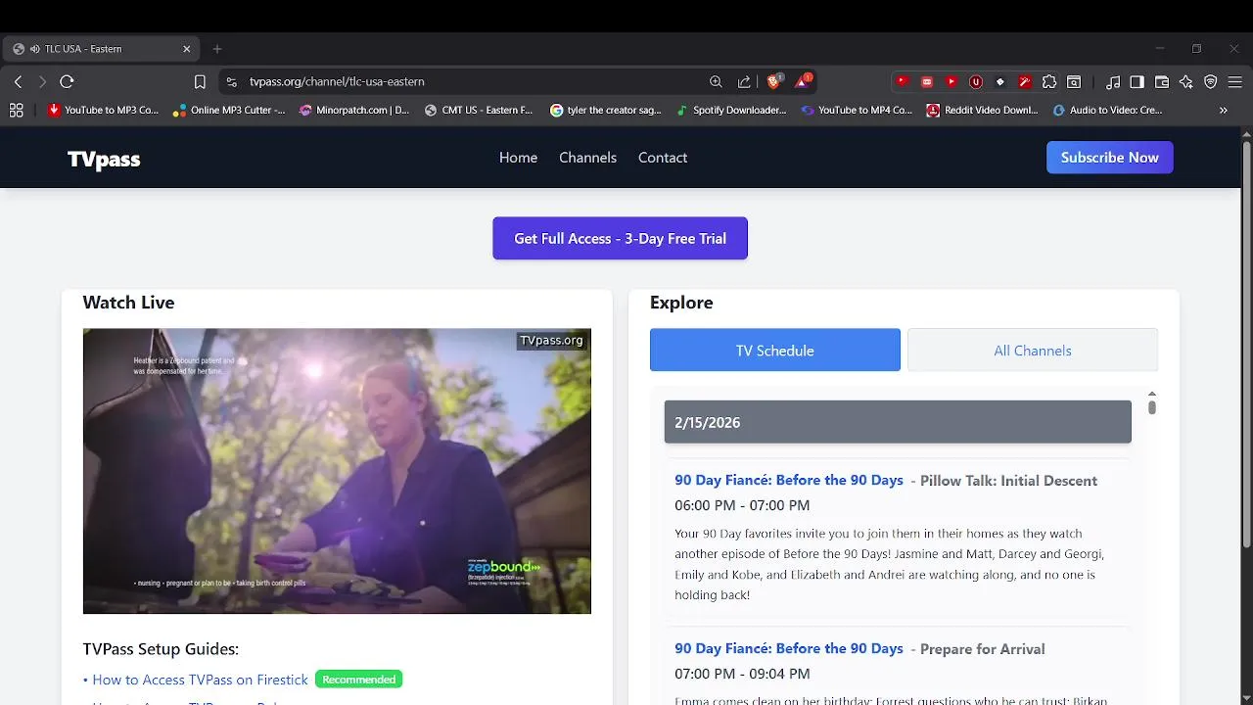The image size is (1253, 705).
Task: Open the Reddit Video Downloader bookmark
Action: (982, 111)
